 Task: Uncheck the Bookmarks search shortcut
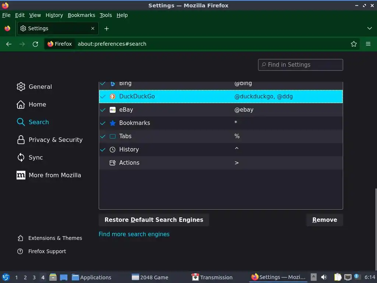pyautogui.click(x=103, y=123)
